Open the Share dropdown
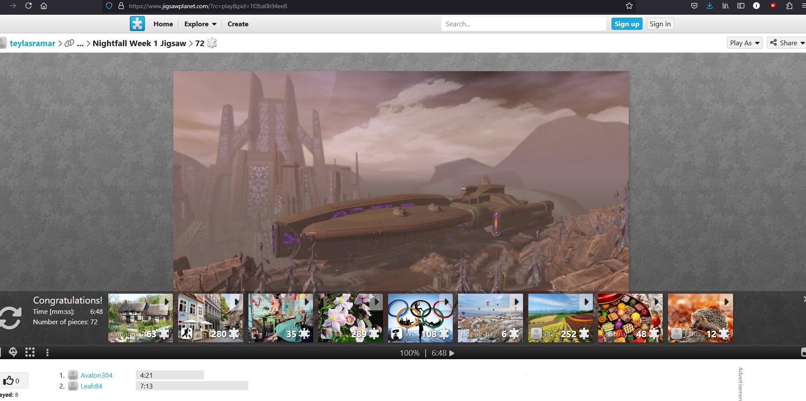 [x=787, y=43]
